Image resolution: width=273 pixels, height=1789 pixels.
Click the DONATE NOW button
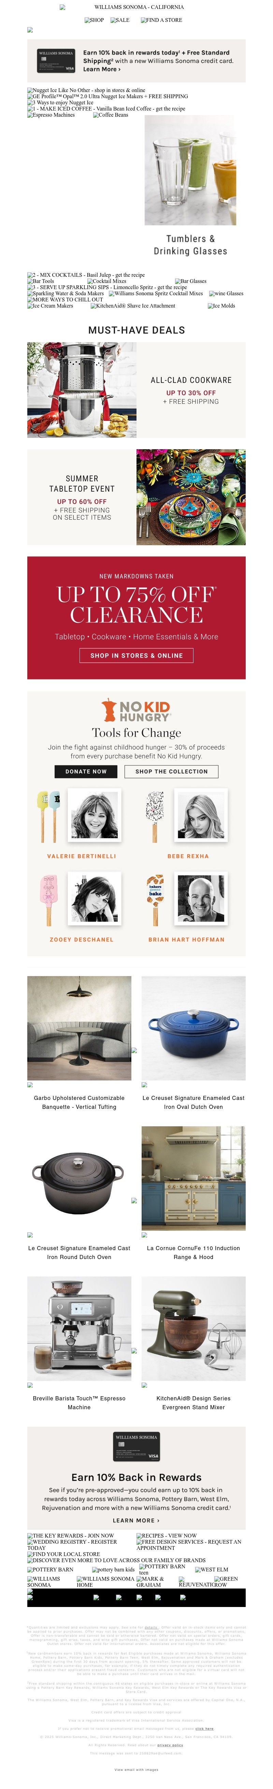tap(86, 771)
